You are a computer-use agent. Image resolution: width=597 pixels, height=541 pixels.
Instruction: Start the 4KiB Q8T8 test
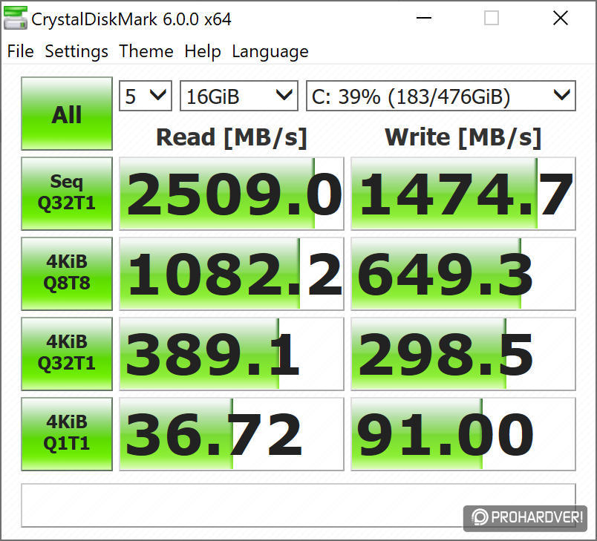67,274
